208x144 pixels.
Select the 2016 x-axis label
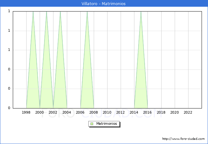(x=148, y=112)
